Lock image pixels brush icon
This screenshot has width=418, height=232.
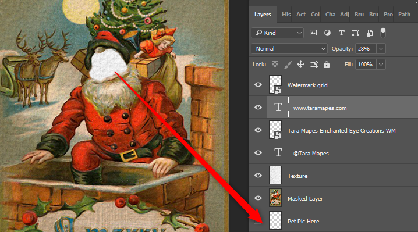[288, 64]
